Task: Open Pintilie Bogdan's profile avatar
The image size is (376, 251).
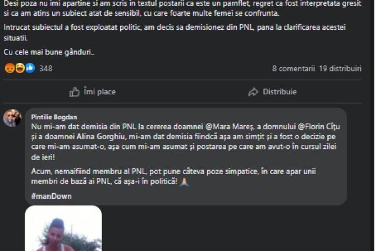Action: [x=12, y=118]
